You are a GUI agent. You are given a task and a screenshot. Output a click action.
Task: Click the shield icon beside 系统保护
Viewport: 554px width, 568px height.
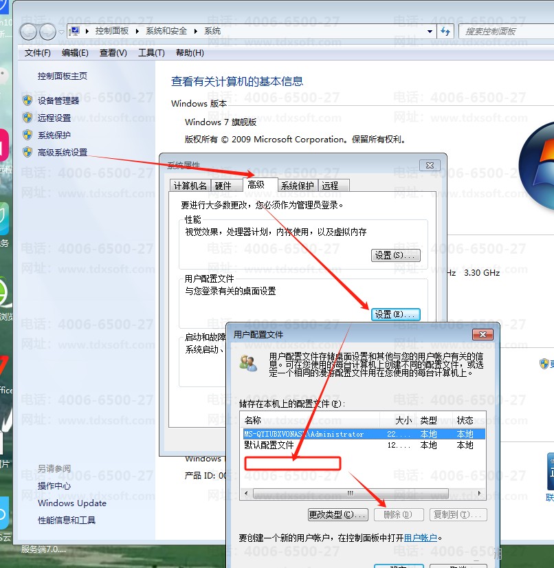[27, 135]
